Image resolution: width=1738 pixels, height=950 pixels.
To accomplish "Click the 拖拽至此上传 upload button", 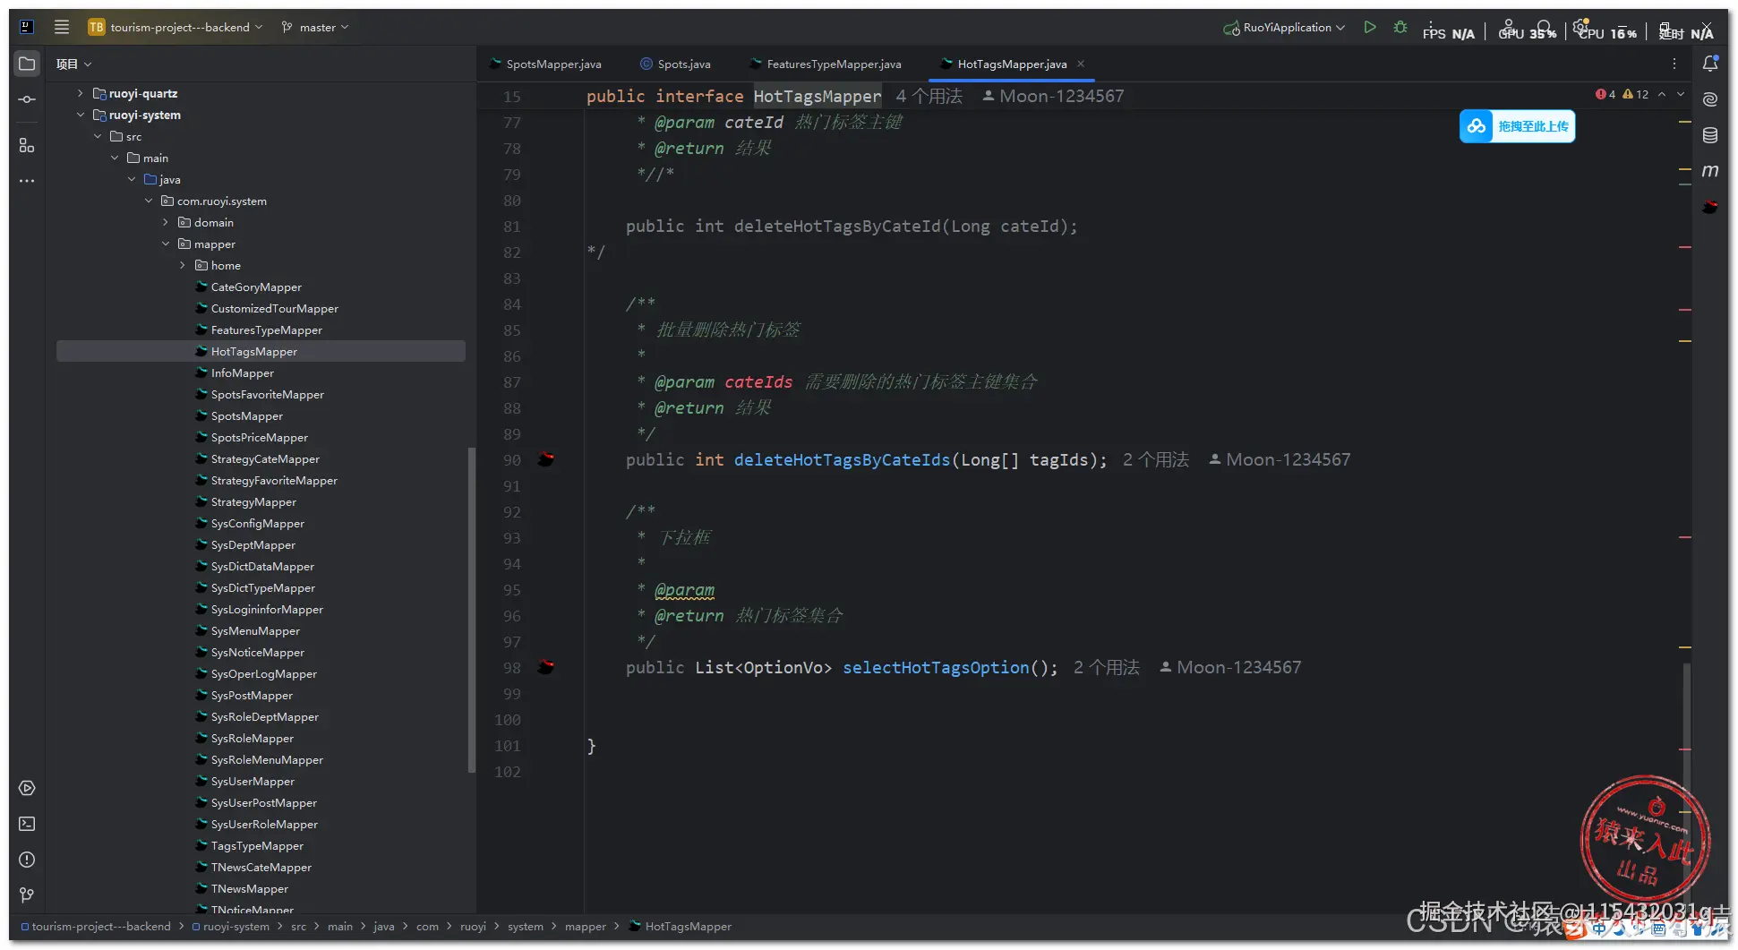I will pyautogui.click(x=1518, y=126).
